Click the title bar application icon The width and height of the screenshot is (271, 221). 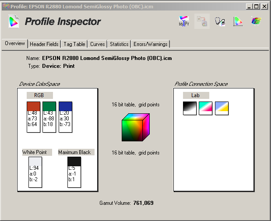6,7
